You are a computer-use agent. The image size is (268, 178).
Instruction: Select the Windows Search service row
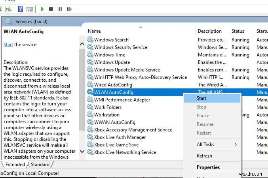point(177,40)
